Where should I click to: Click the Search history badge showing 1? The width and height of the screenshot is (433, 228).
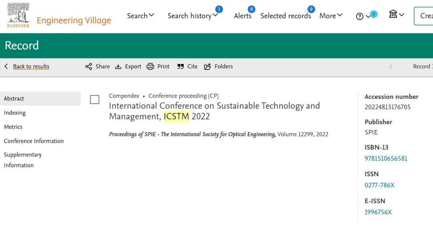point(219,9)
